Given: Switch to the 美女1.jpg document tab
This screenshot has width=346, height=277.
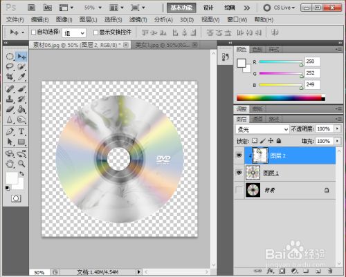Looking at the screenshot, I should (164, 45).
